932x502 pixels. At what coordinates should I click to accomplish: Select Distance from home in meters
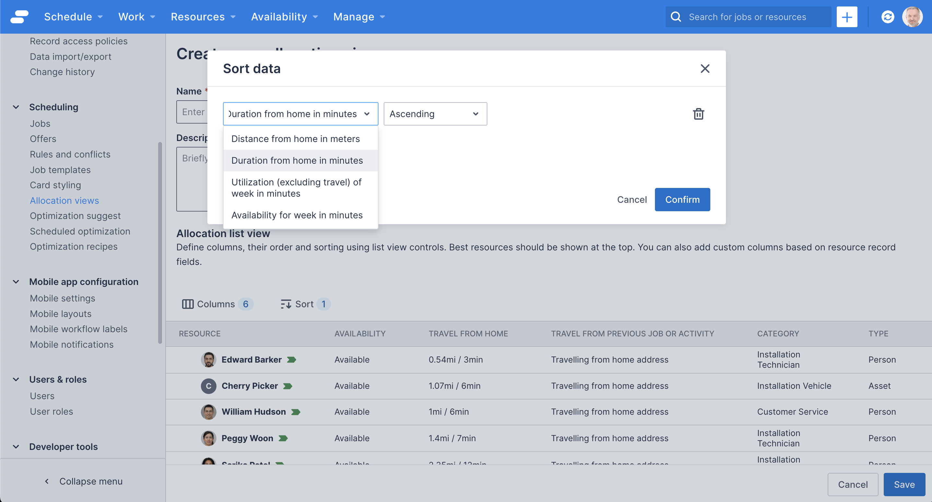pyautogui.click(x=300, y=139)
